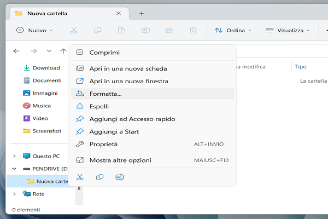The height and width of the screenshot is (219, 328).
Task: Go up one folder level with up arrow
Action: point(63,51)
